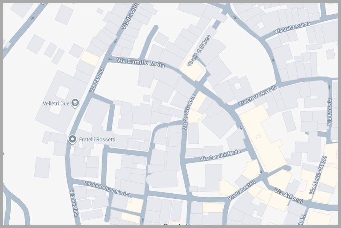Viewport: 341px width, 228px height.
Task: Open the Velletri Due place name
Action: pyautogui.click(x=56, y=104)
